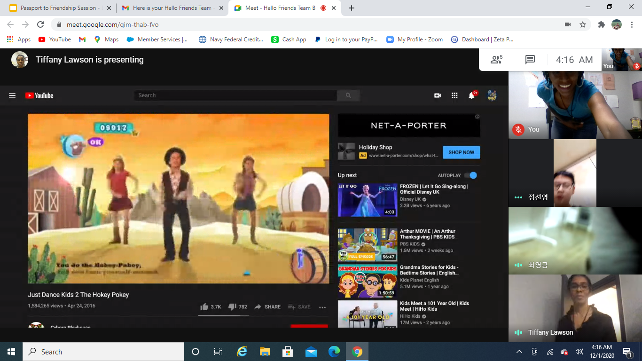Open the Meet chat panel

click(x=530, y=60)
